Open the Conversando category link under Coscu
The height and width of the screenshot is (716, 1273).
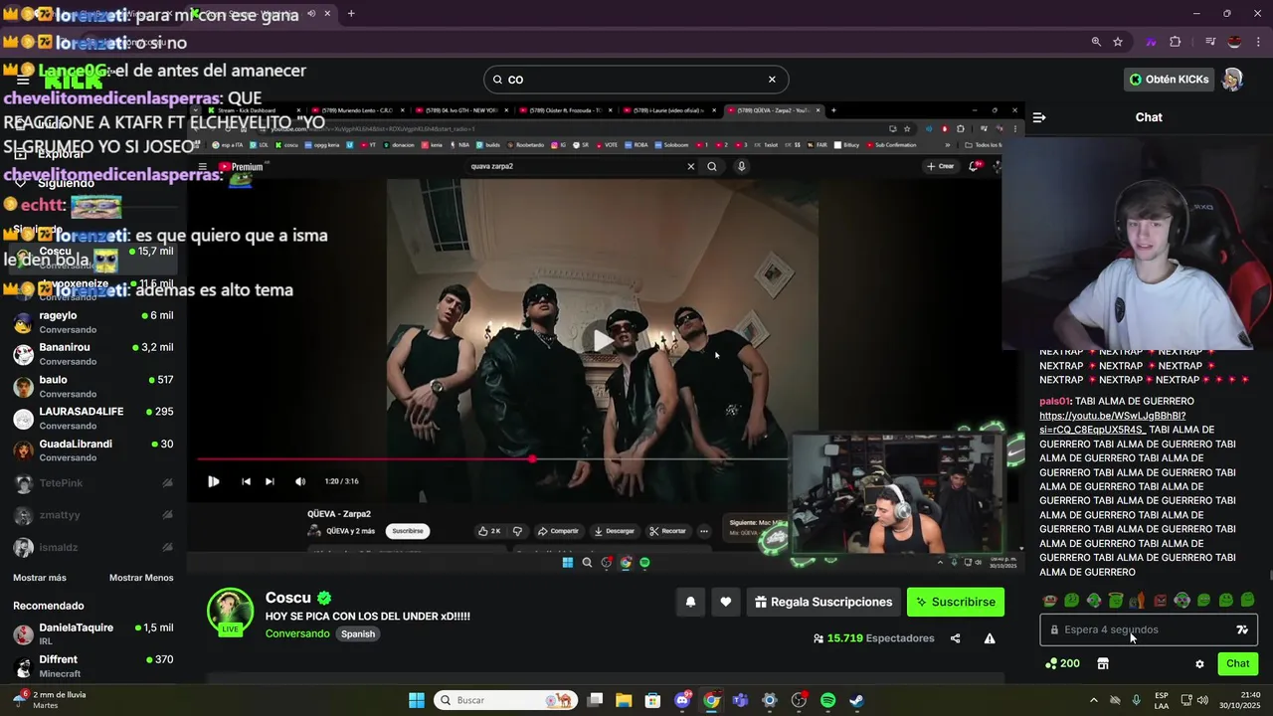point(297,633)
